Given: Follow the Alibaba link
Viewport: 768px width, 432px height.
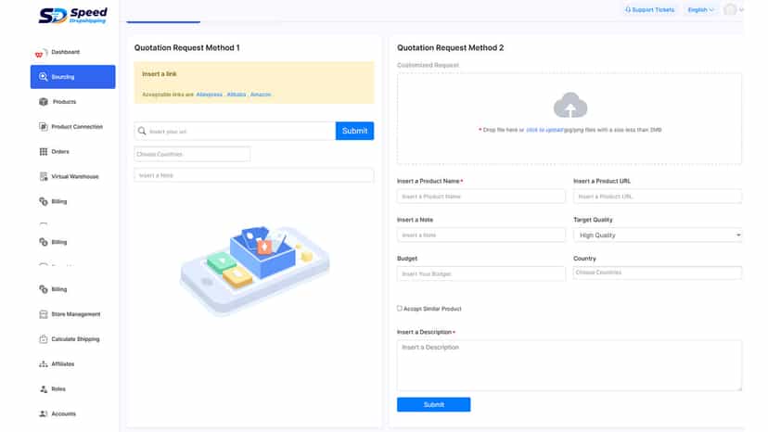Looking at the screenshot, I should [x=237, y=95].
